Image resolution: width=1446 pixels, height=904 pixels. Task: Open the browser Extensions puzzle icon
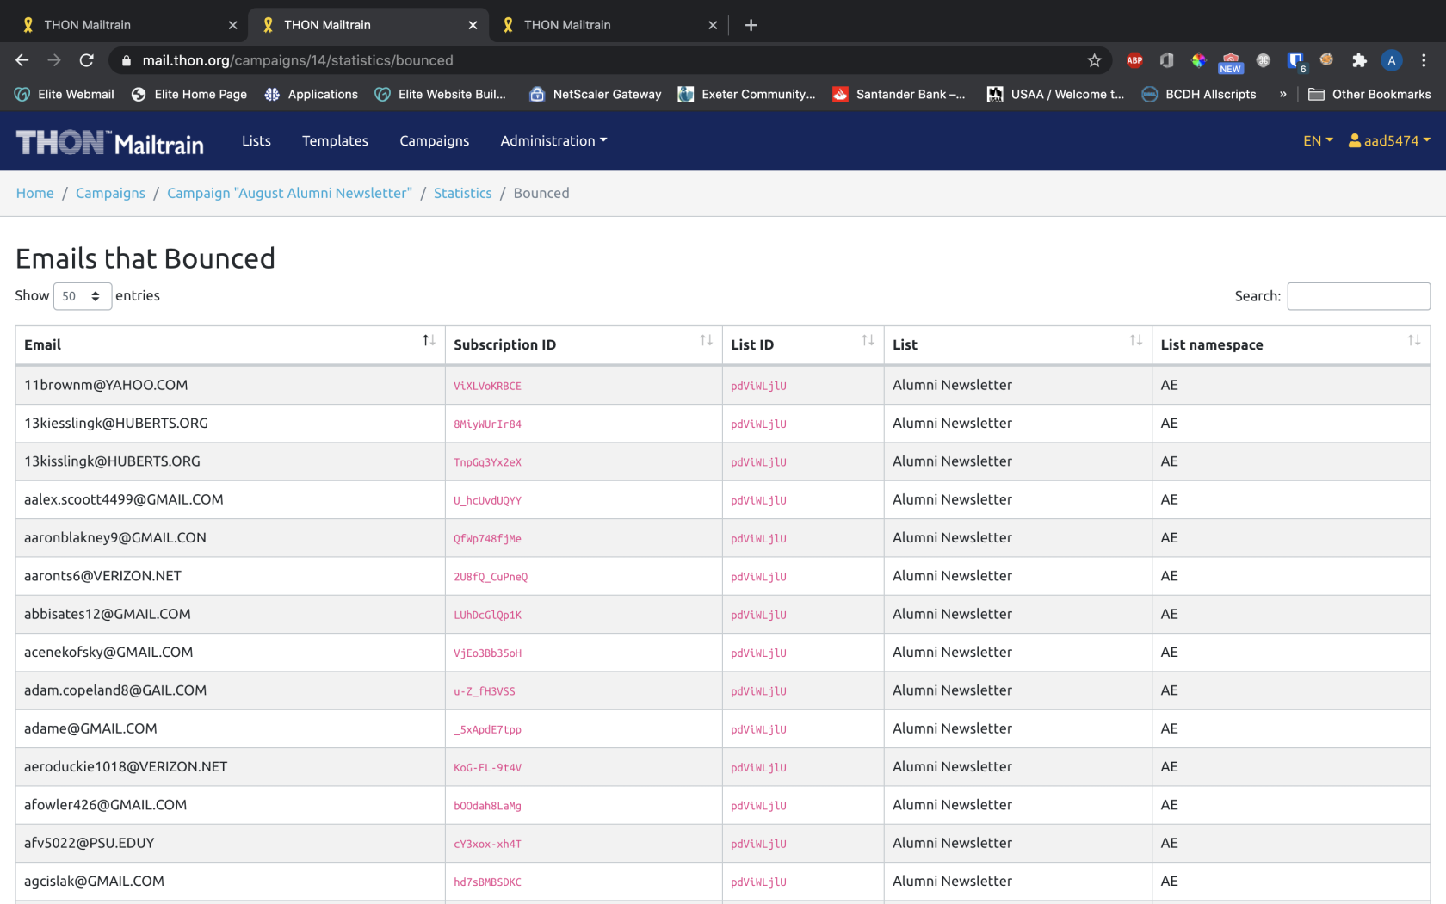1359,60
